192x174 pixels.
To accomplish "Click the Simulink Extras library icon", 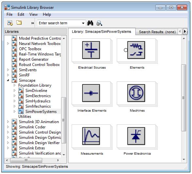I will [x=14, y=148].
